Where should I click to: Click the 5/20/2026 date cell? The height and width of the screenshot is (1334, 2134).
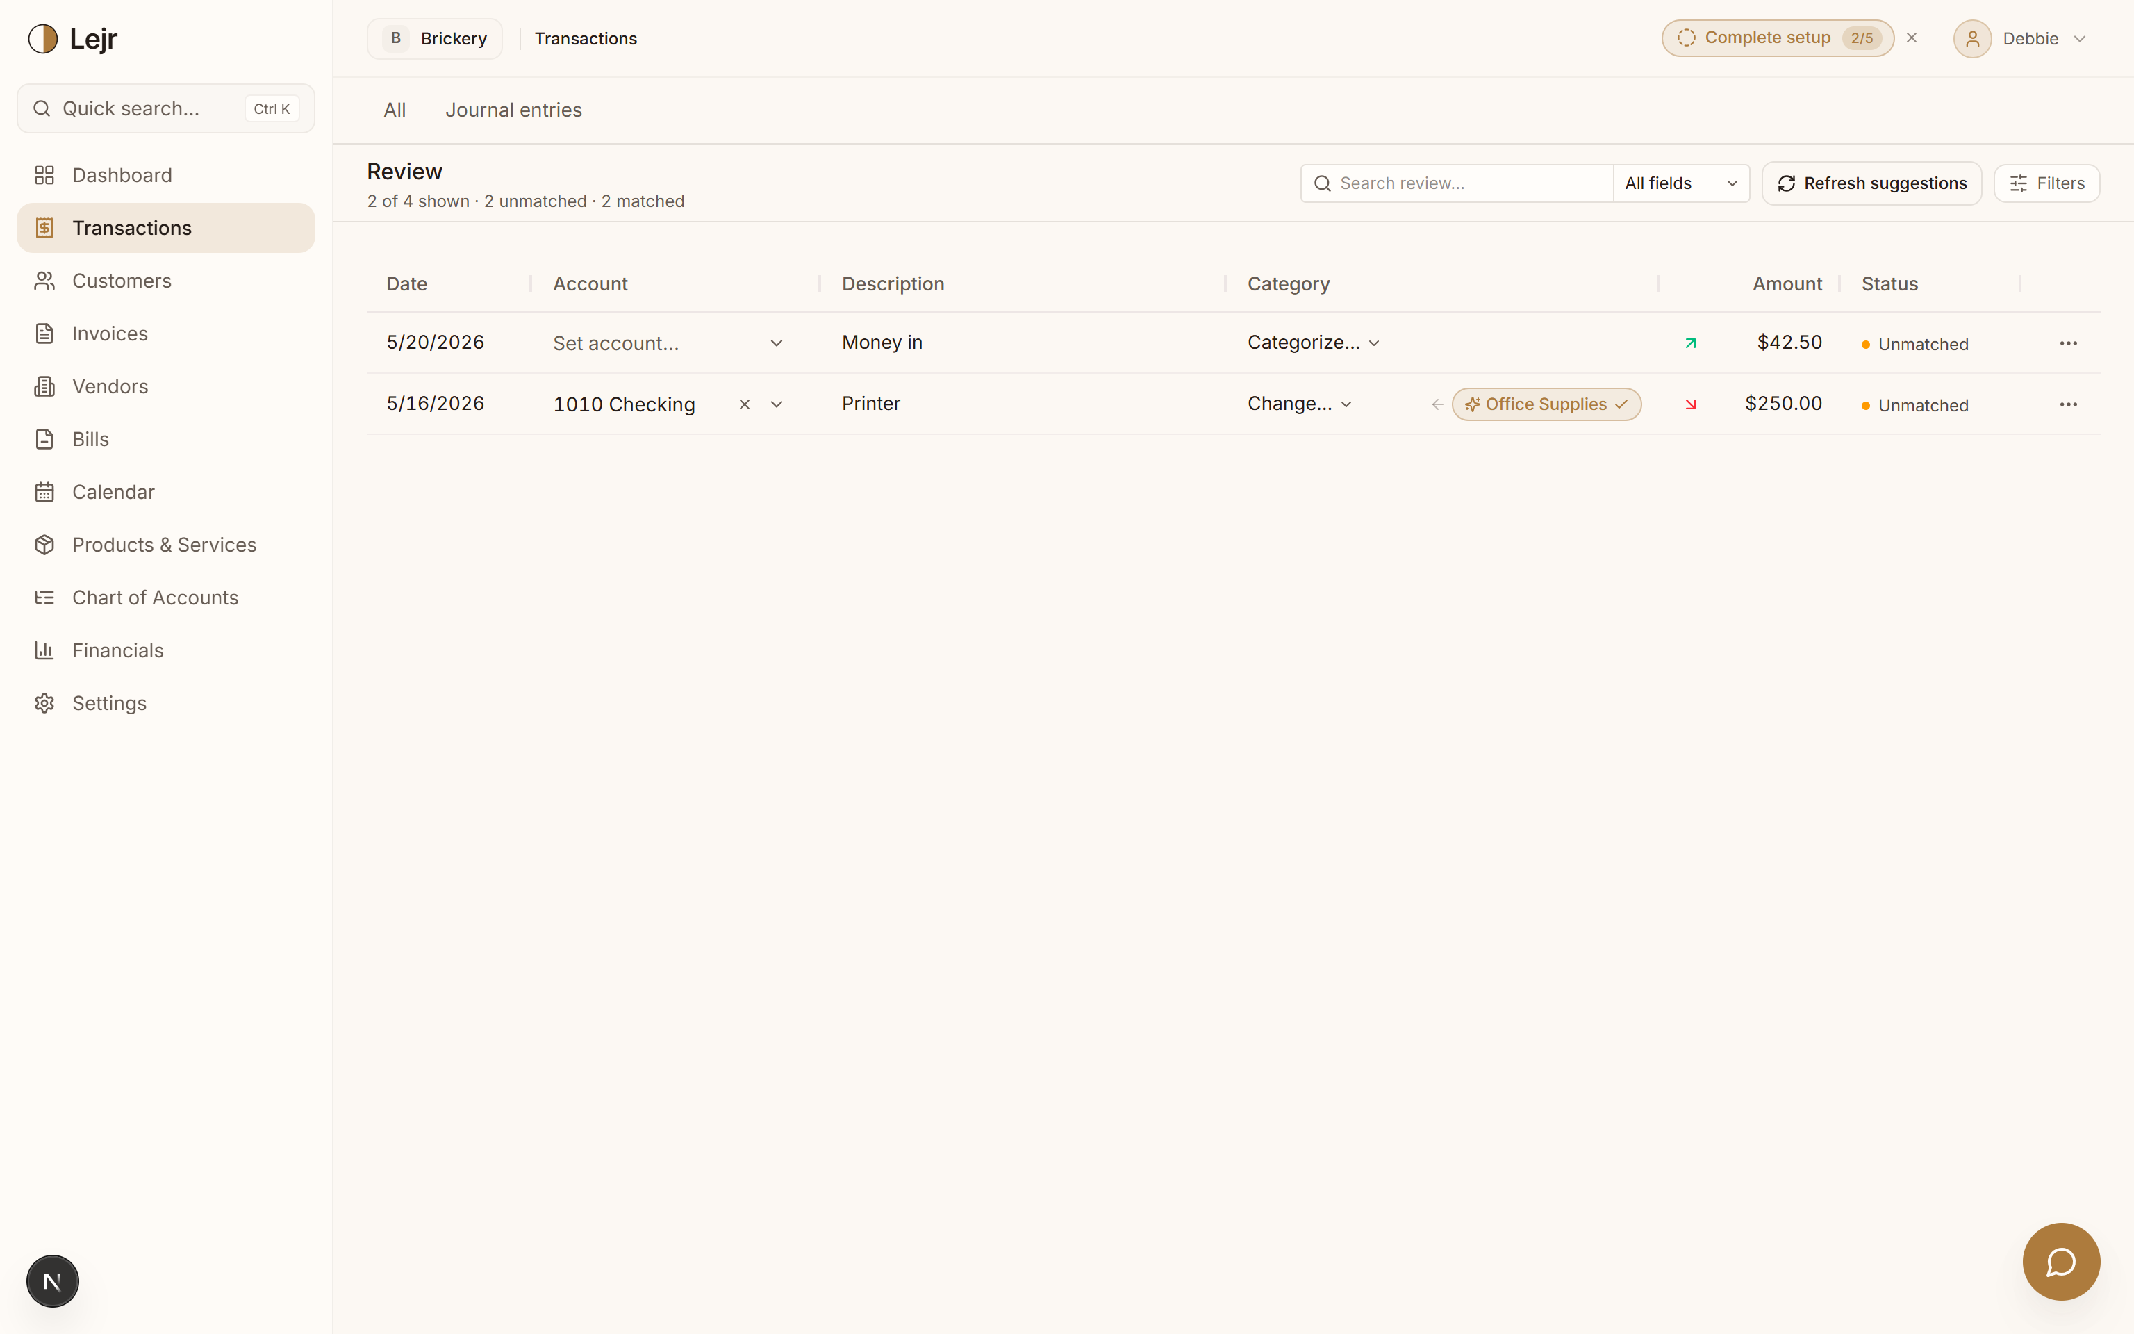[x=436, y=343]
